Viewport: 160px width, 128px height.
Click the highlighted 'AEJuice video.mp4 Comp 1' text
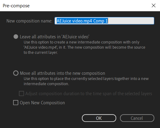click(x=82, y=21)
